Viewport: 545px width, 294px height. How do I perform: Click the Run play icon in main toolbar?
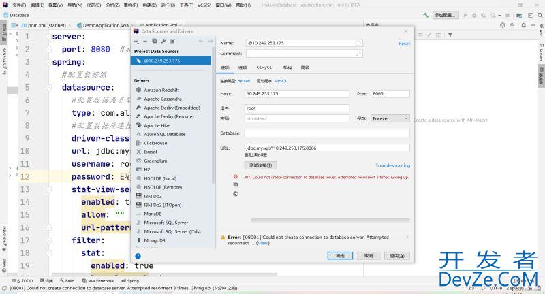click(465, 15)
